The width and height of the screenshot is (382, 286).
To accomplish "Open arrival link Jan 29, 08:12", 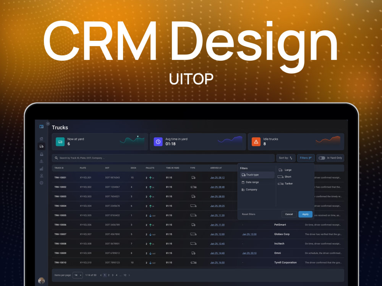I will point(217,178).
